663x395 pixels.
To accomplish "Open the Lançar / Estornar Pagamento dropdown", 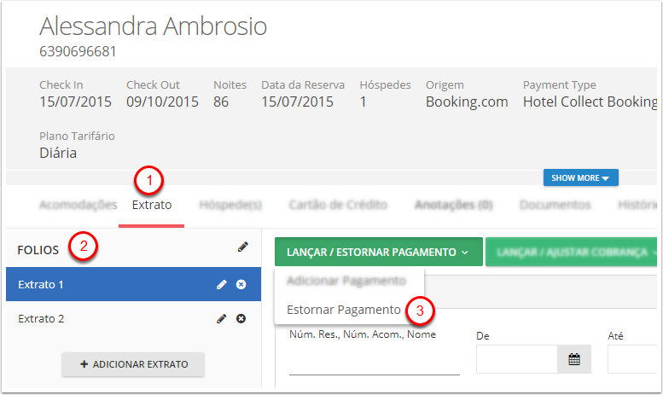I will coord(379,252).
